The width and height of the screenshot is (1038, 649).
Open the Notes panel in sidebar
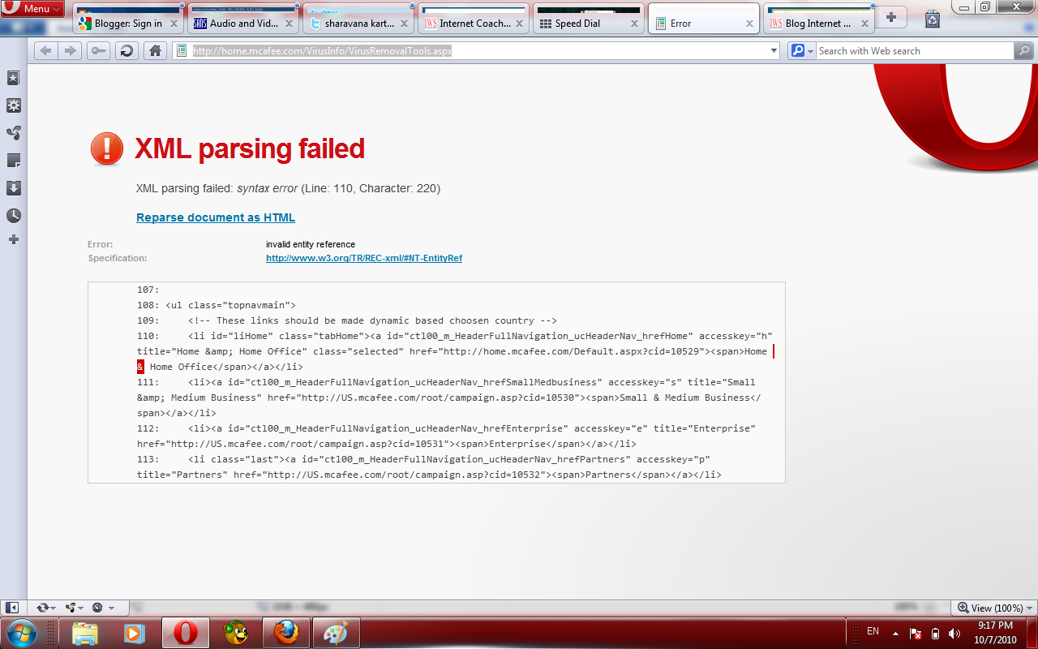[x=14, y=161]
